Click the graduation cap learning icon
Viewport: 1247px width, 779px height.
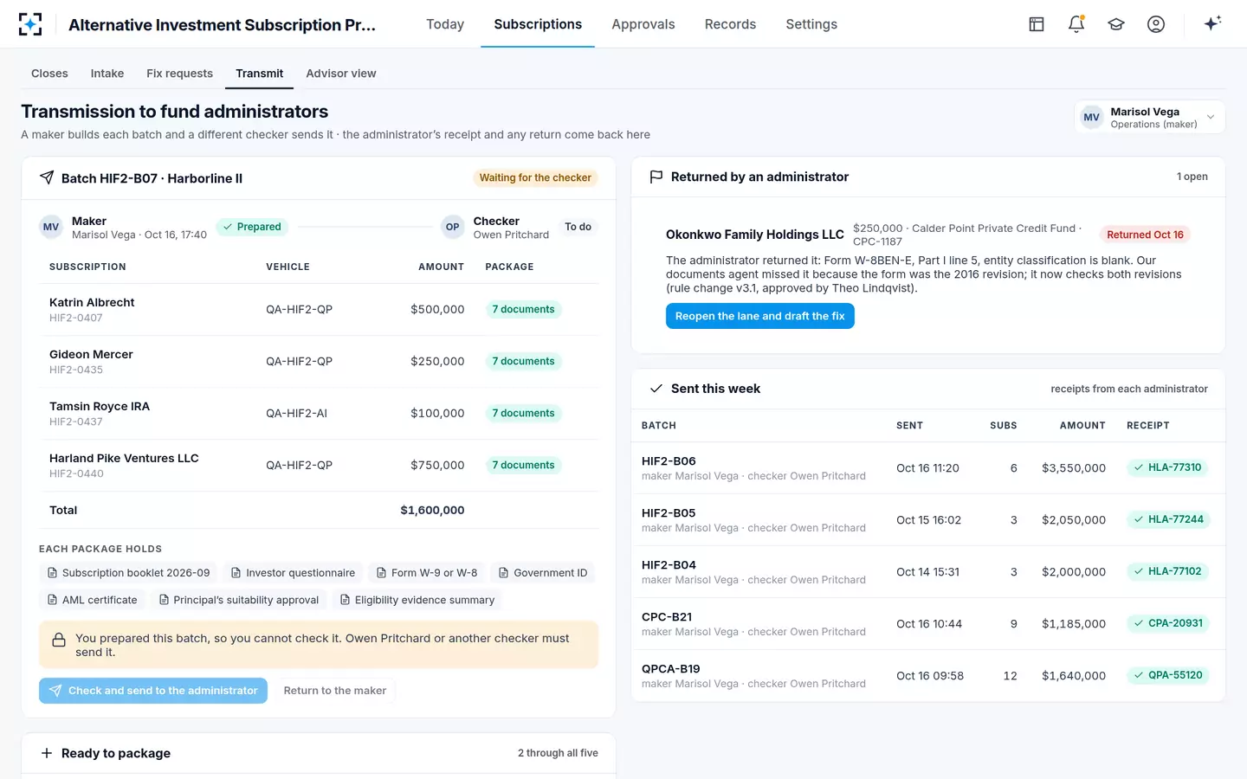(x=1116, y=24)
